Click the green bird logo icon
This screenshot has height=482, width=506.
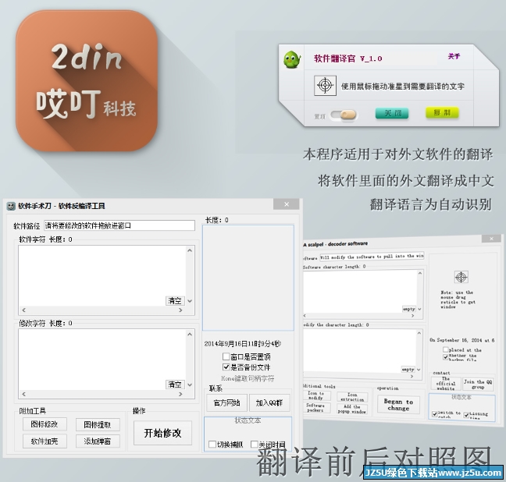click(x=292, y=59)
